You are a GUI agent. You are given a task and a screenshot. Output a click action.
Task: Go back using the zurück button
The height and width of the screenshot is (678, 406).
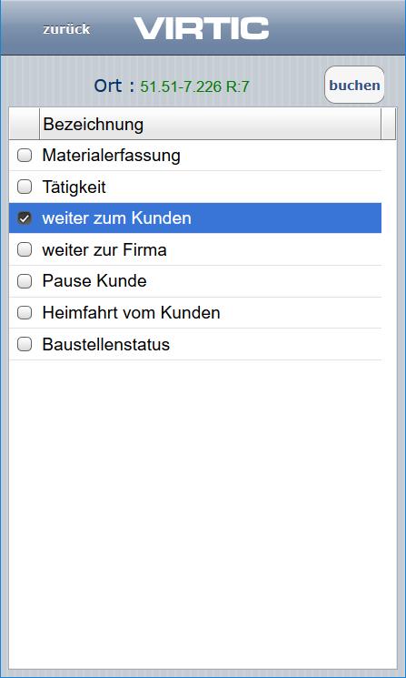pos(66,29)
